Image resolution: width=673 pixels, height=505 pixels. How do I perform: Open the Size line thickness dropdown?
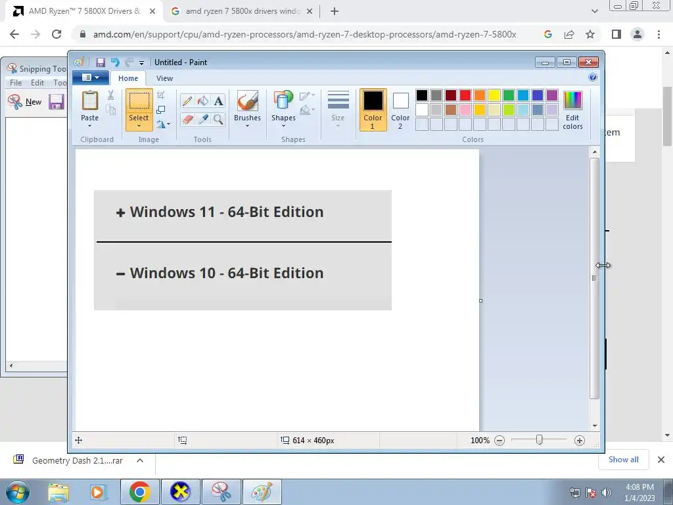click(338, 110)
